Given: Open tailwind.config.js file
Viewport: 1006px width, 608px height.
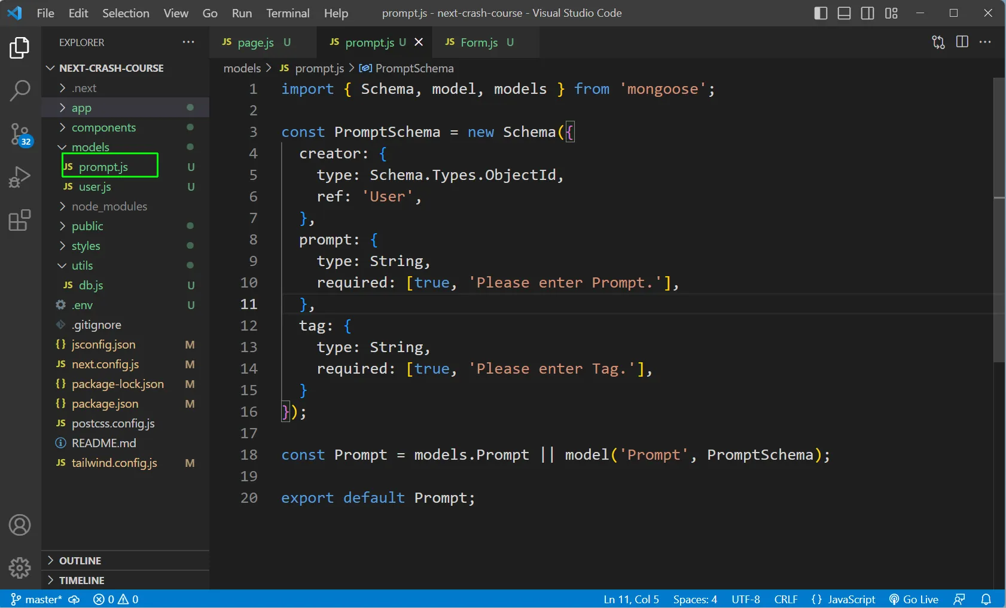Looking at the screenshot, I should 126,463.
